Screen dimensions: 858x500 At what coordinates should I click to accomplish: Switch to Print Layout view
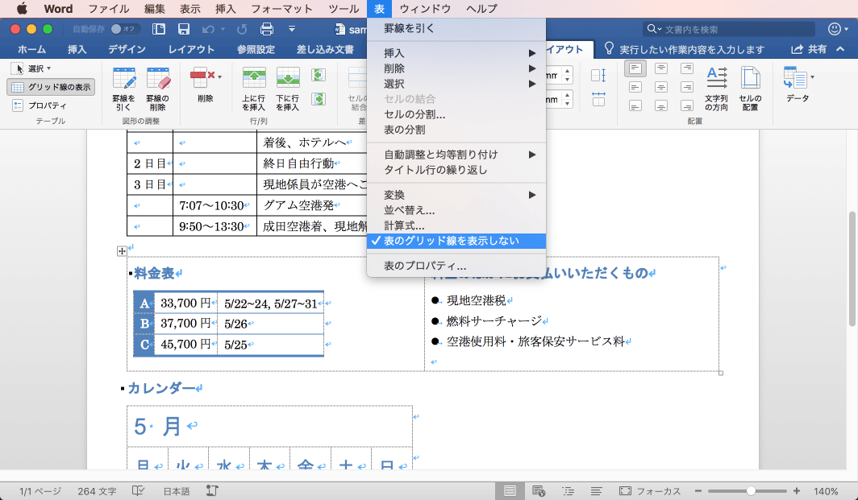510,490
